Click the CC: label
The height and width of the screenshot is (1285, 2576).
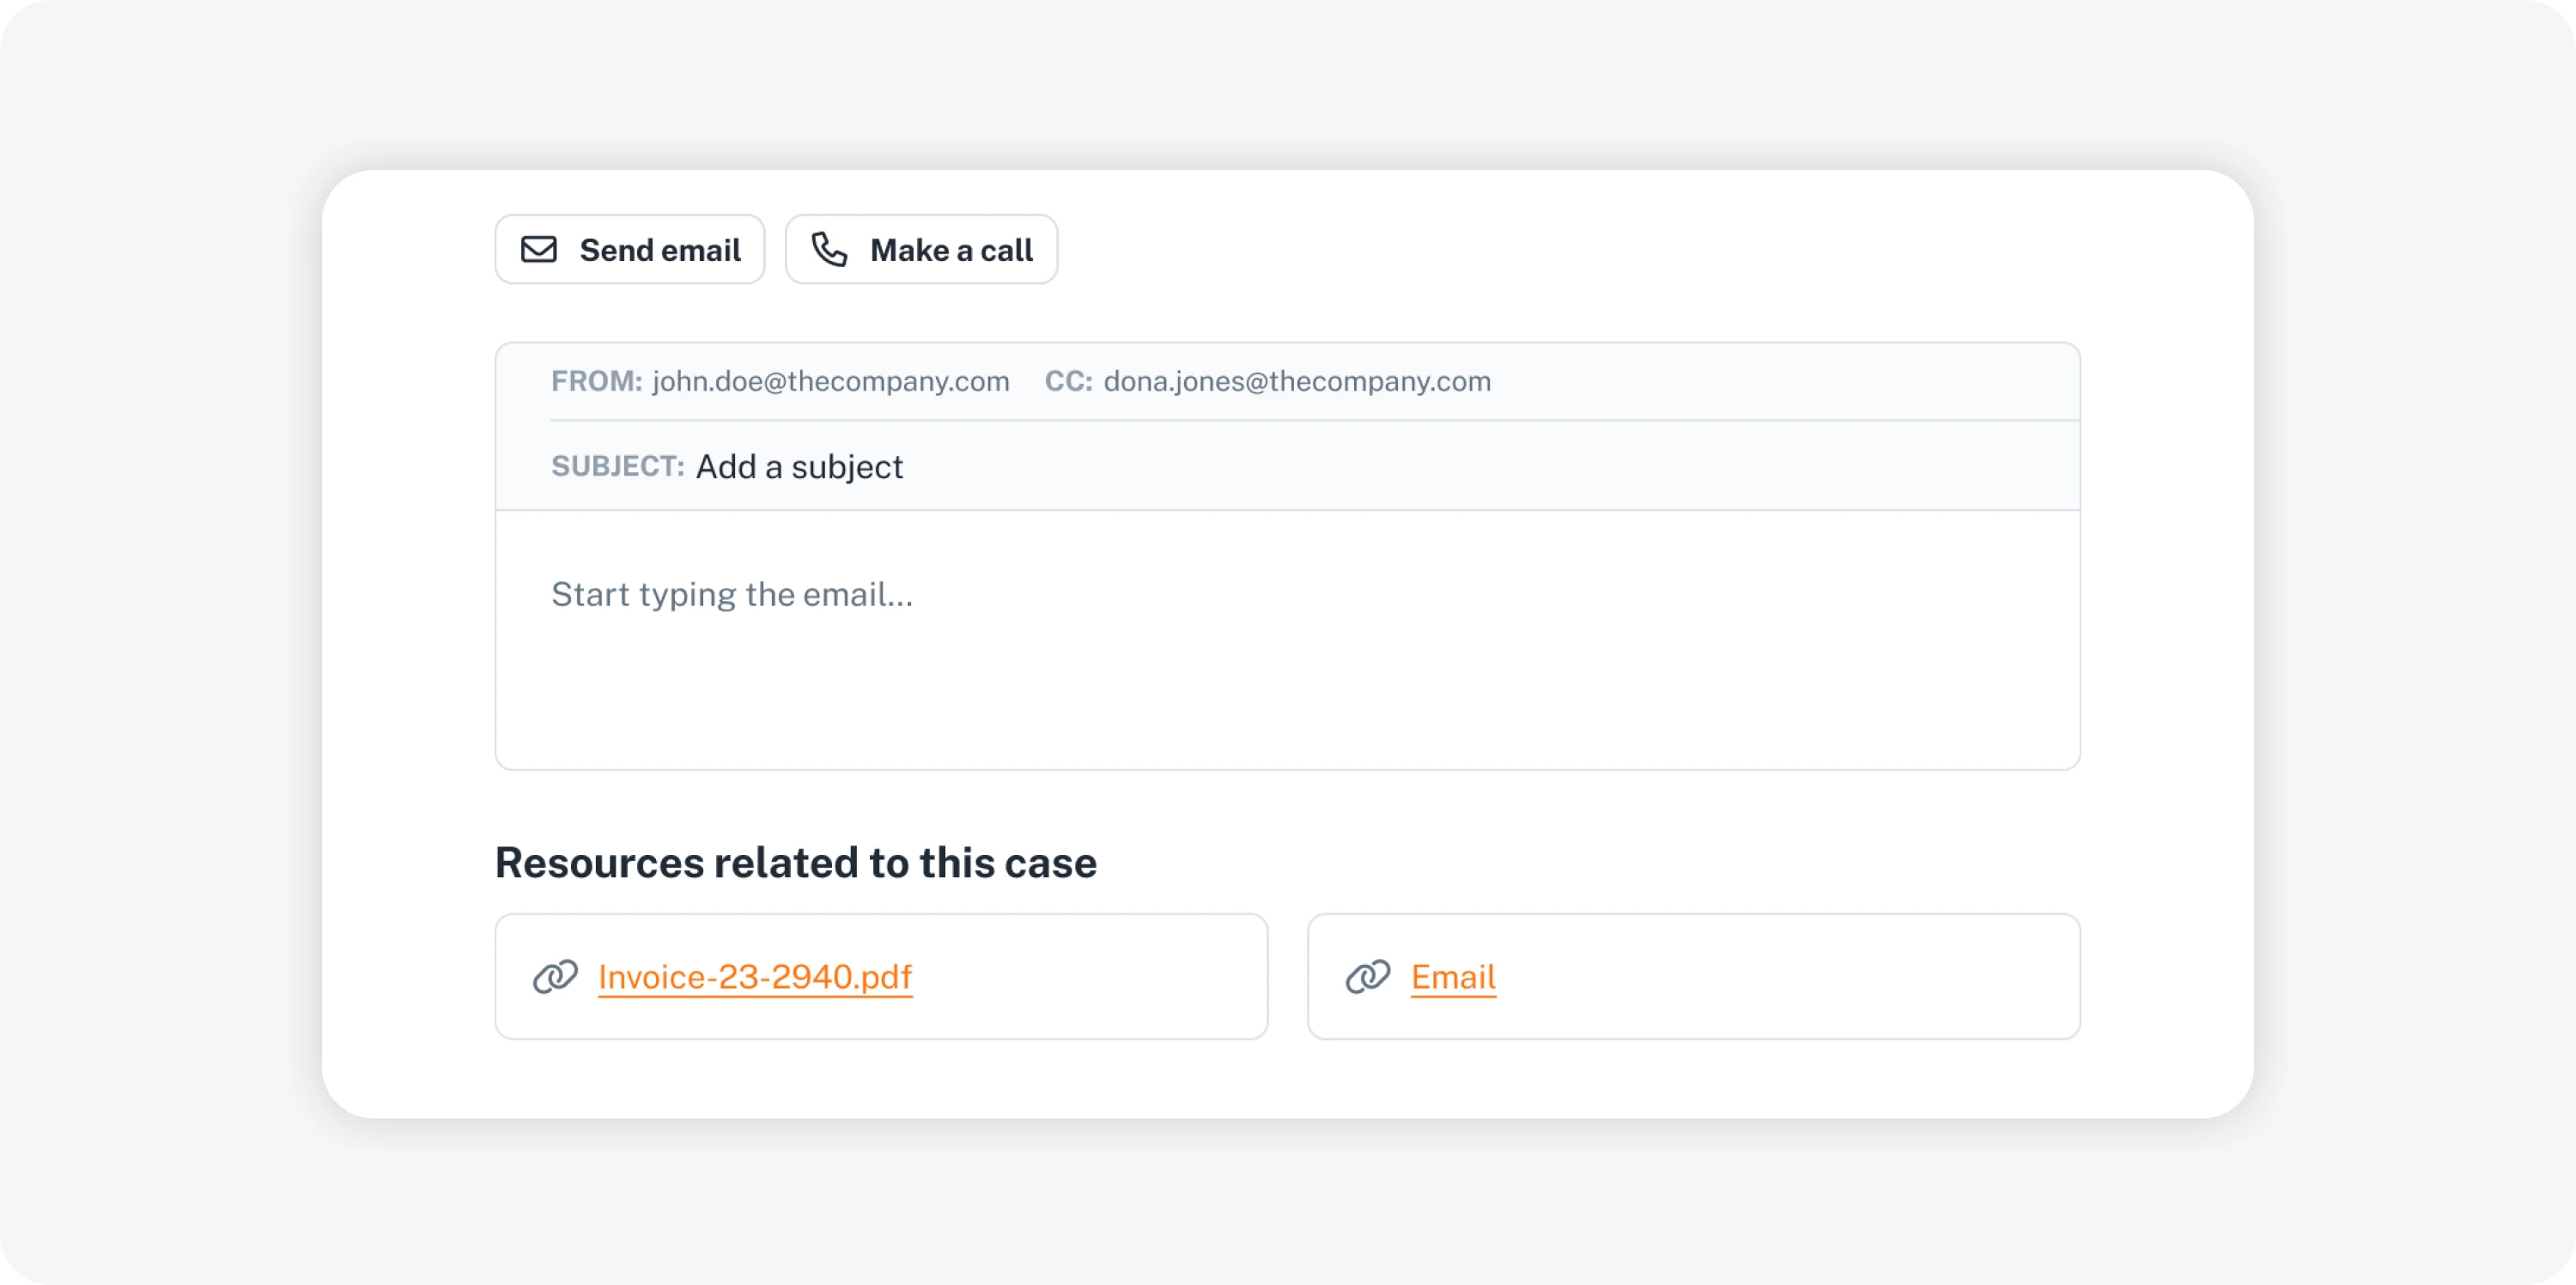tap(1068, 381)
